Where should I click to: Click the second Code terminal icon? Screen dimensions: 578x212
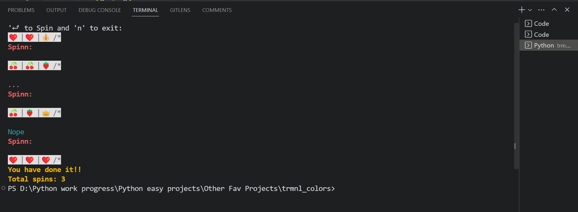click(528, 35)
